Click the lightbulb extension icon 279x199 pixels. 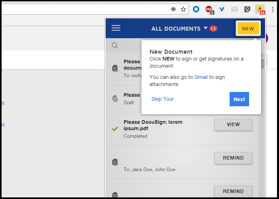(x=247, y=9)
